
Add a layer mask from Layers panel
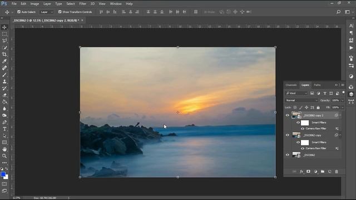click(x=308, y=172)
